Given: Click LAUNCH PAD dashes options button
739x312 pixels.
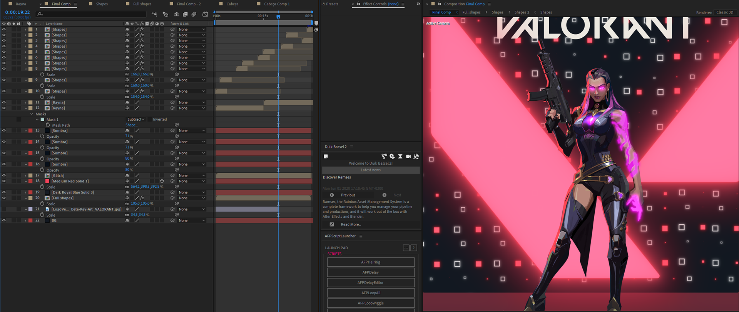Looking at the screenshot, I should (406, 248).
